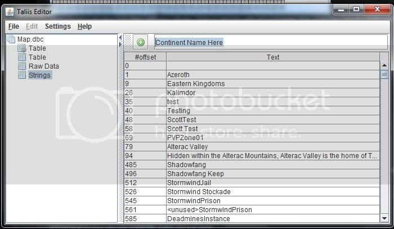Open the Help menu
394x229 pixels.
coord(84,26)
